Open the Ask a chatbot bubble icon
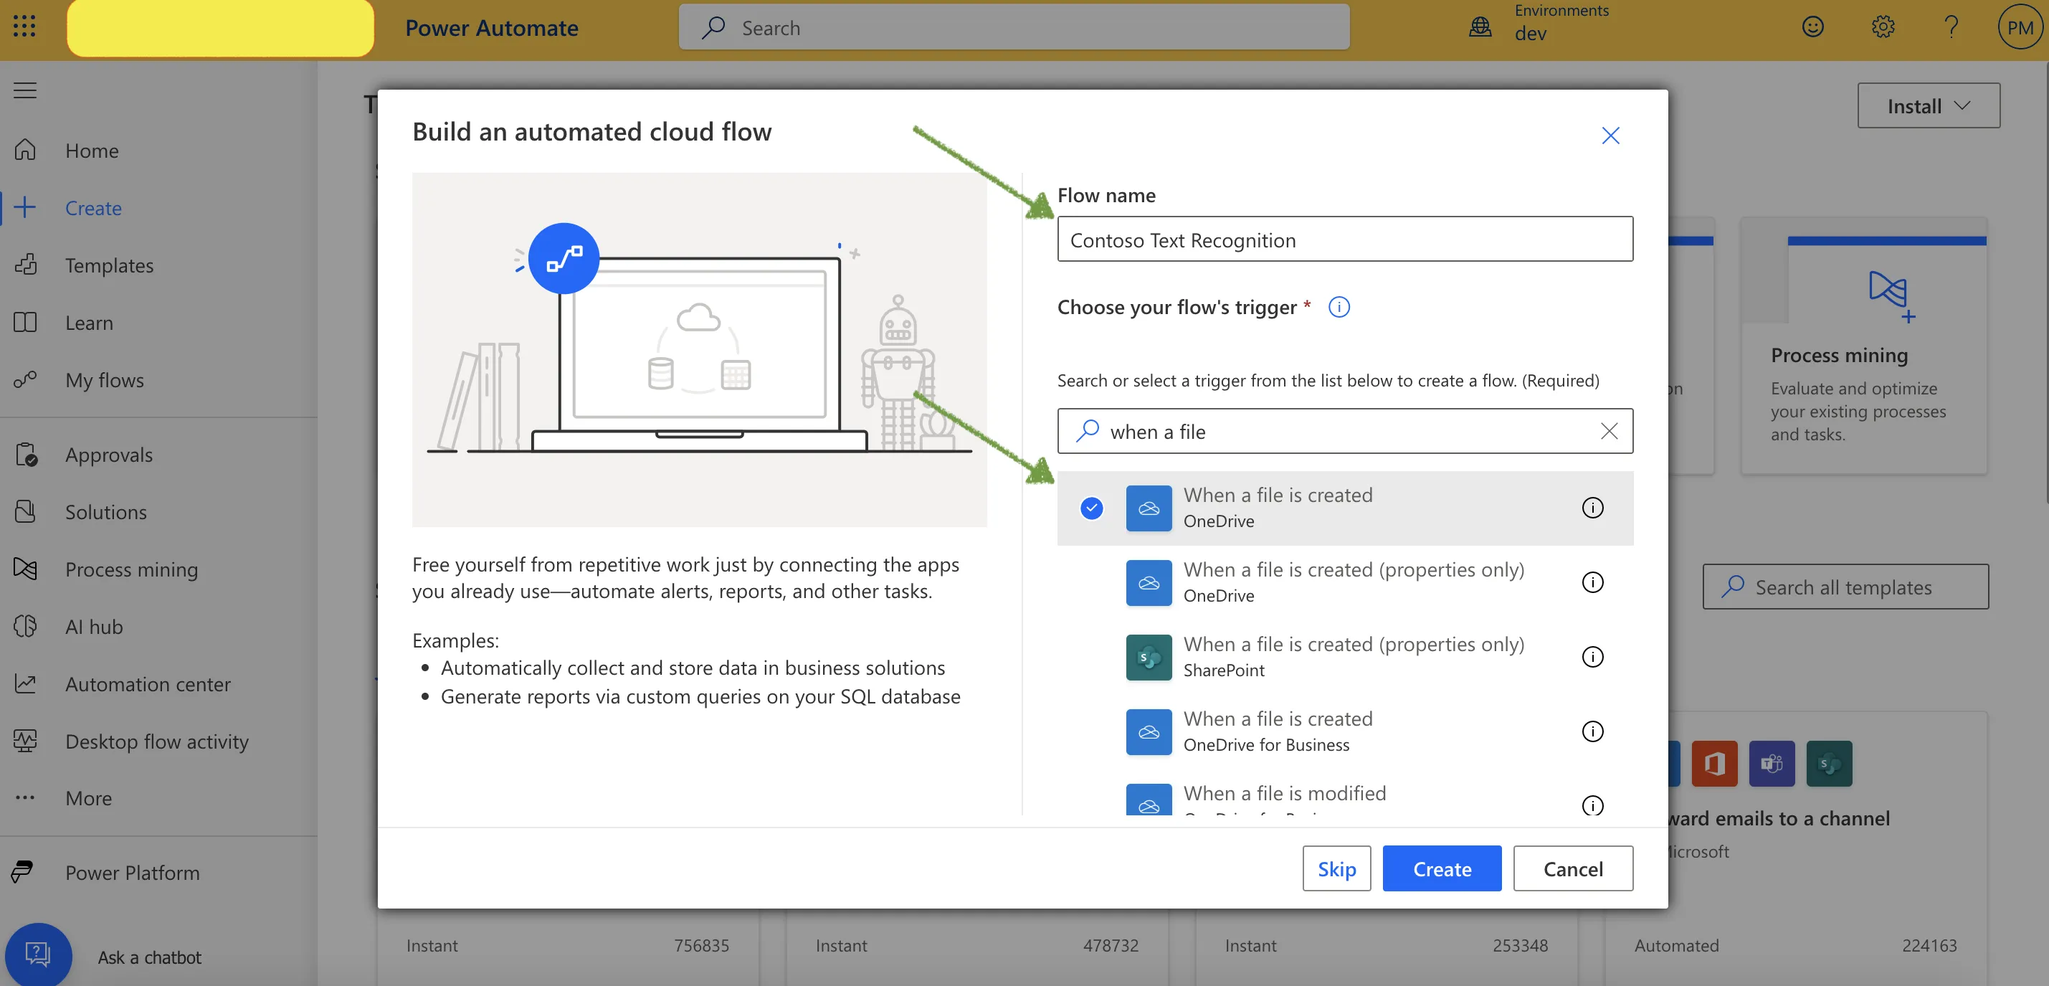Viewport: 2049px width, 986px height. tap(38, 954)
